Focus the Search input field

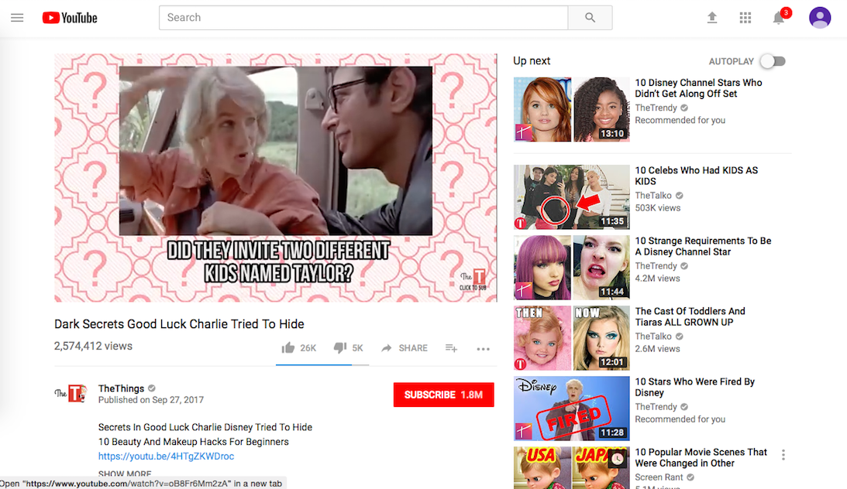[363, 18]
